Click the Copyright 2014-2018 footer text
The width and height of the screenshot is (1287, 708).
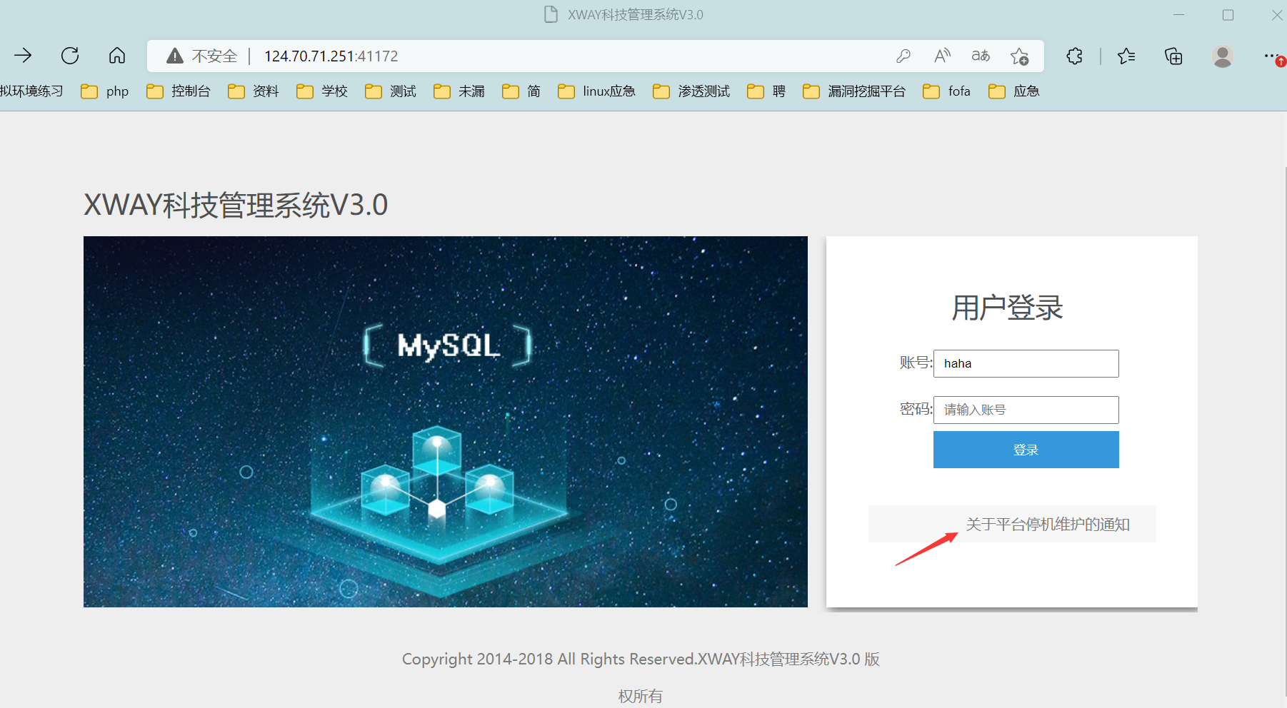click(641, 677)
